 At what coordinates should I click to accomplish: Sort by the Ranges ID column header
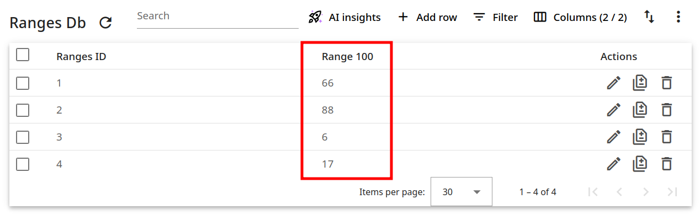pyautogui.click(x=81, y=56)
